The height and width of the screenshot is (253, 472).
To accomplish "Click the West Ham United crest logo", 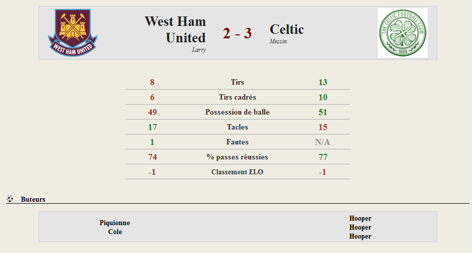I will coord(73,32).
